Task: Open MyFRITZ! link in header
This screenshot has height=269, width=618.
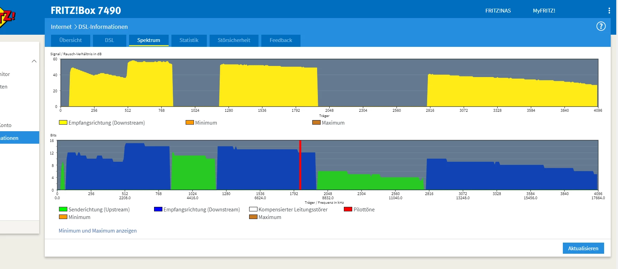Action: pos(544,11)
